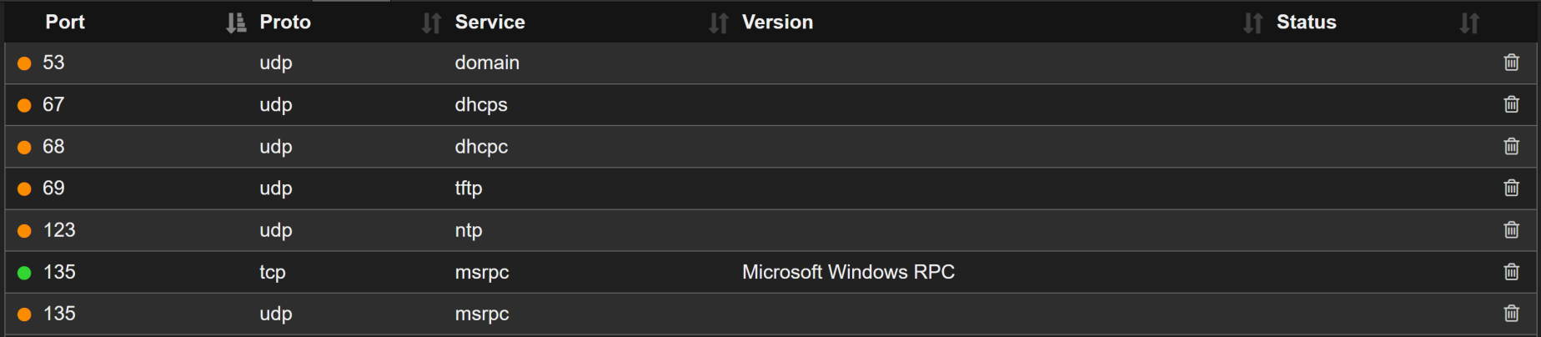Viewport: 1541px width, 337px height.
Task: Sort by Version using its sort arrows
Action: (1252, 23)
